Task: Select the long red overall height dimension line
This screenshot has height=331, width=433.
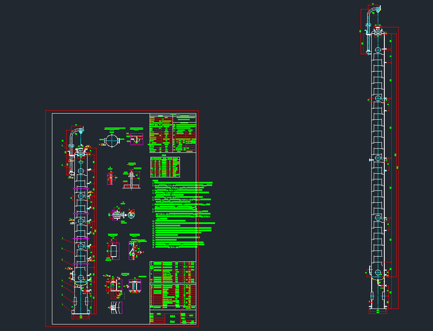Action: (x=398, y=168)
